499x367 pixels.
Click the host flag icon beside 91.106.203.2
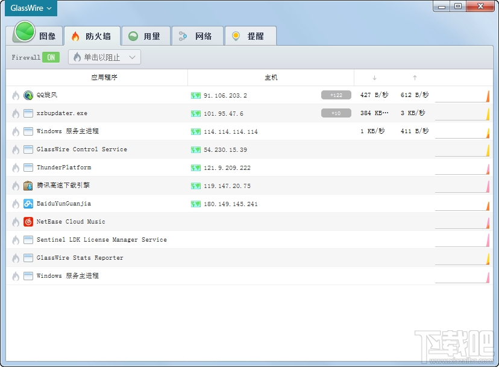[x=195, y=95]
